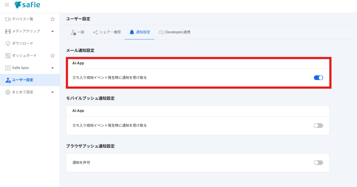The width and height of the screenshot is (357, 187).
Task: Click the モバイルプッシュ通知設定 heading
Action: pyautogui.click(x=90, y=98)
